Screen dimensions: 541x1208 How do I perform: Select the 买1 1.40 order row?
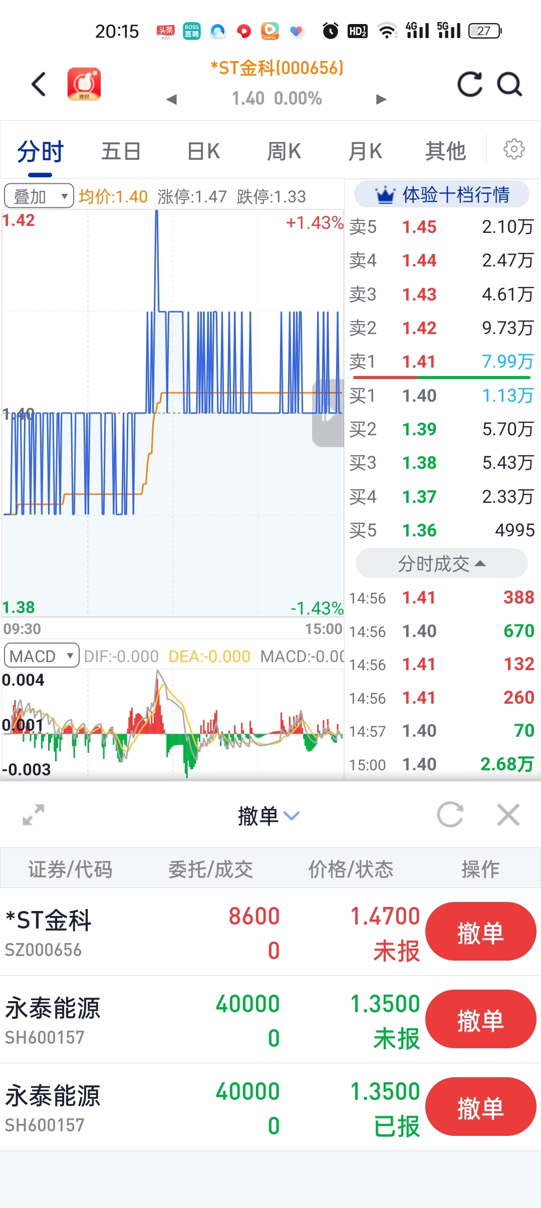pos(441,396)
